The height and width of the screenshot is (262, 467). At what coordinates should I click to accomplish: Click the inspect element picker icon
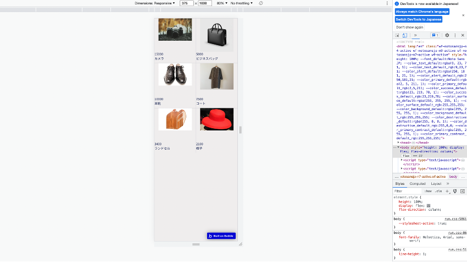397,35
